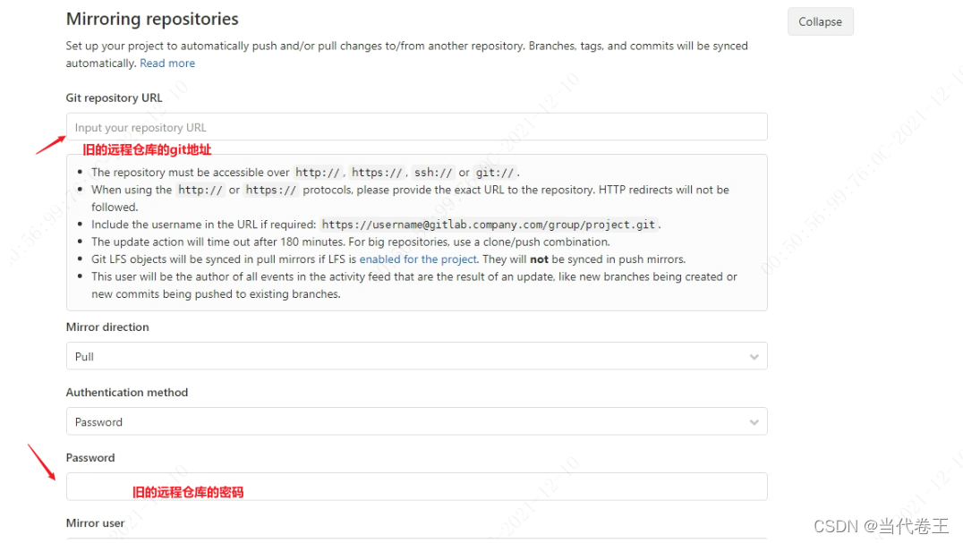Focus the Git repository URL input field
Screen dimensions: 963x543
tap(416, 127)
